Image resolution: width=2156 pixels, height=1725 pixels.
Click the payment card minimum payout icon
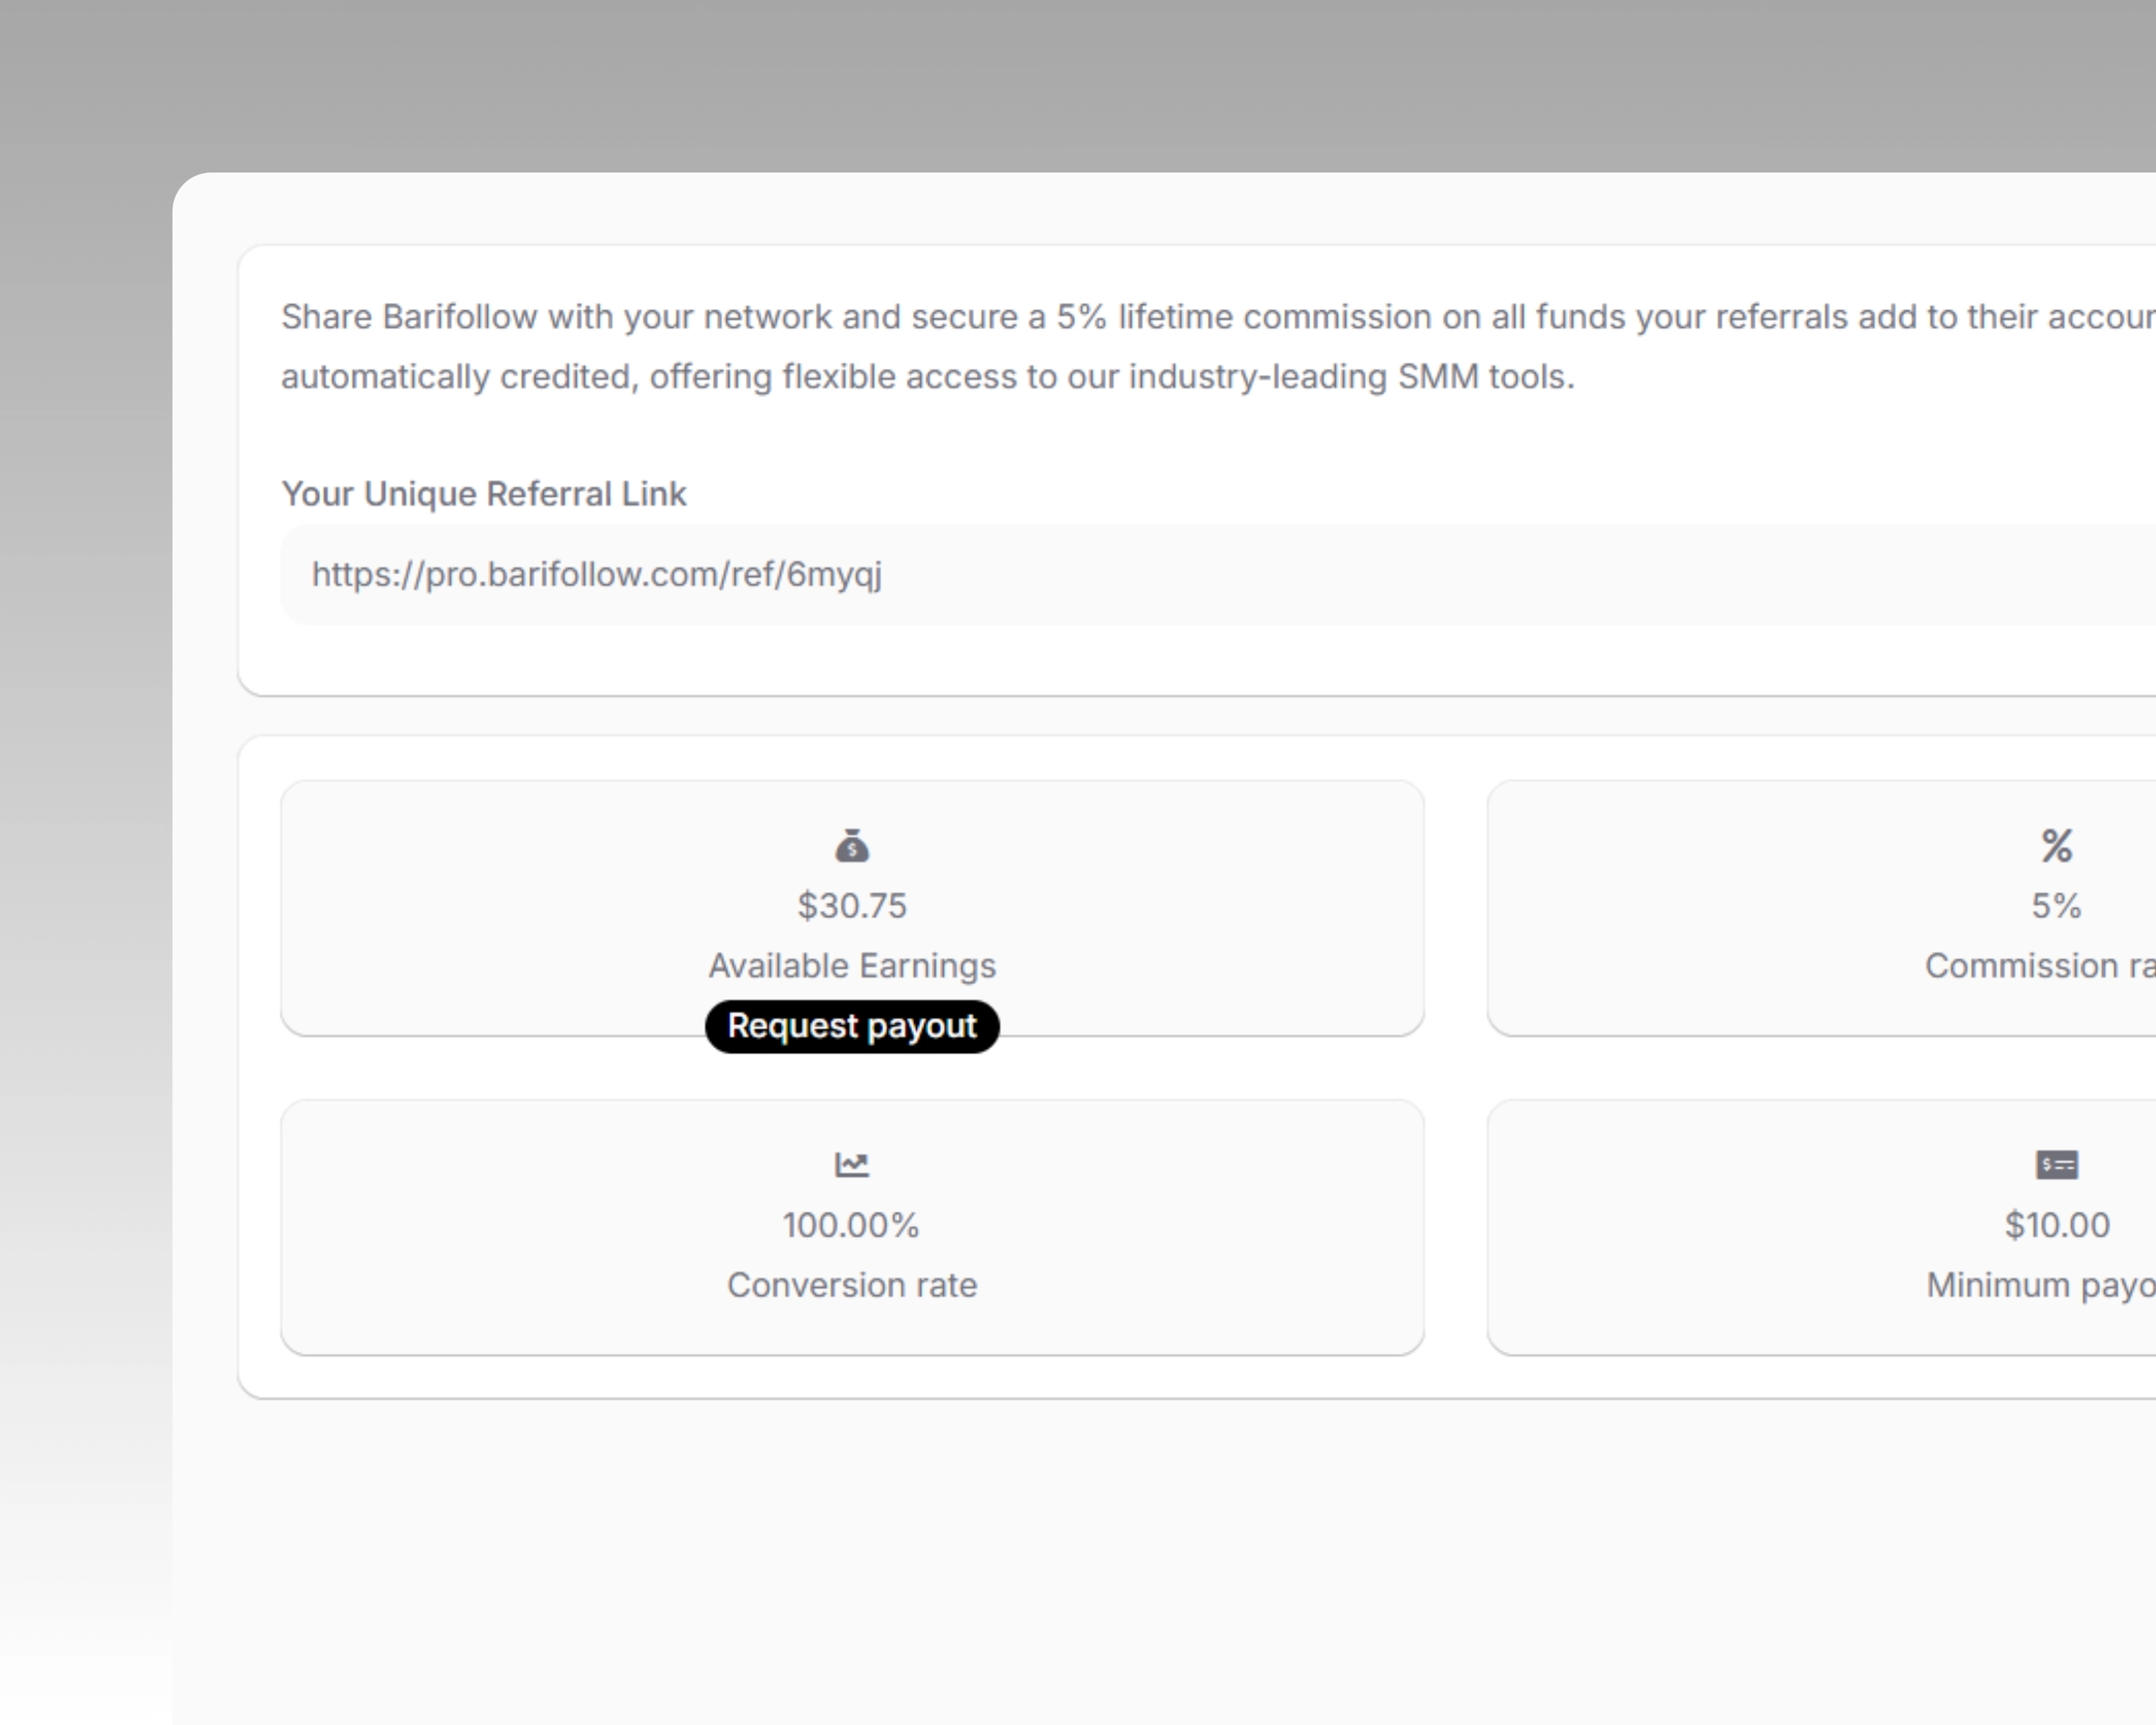pos(2057,1163)
